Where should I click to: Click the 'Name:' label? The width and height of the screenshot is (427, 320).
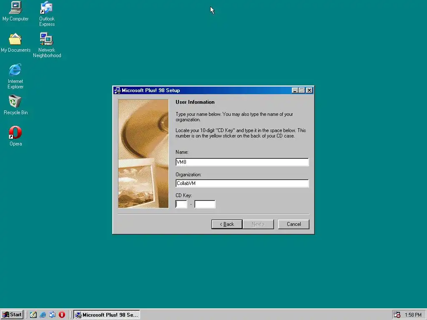(182, 152)
